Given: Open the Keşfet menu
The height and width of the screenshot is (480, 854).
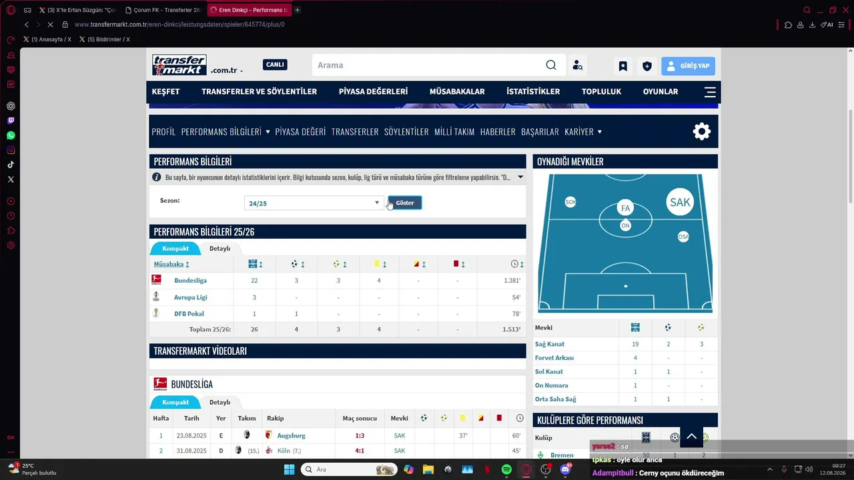Looking at the screenshot, I should [165, 92].
